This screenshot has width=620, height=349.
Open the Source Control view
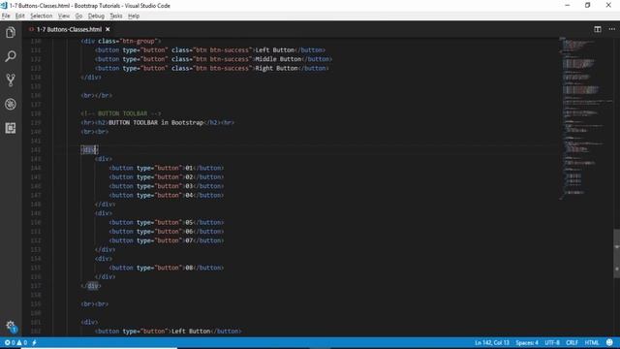click(x=11, y=79)
